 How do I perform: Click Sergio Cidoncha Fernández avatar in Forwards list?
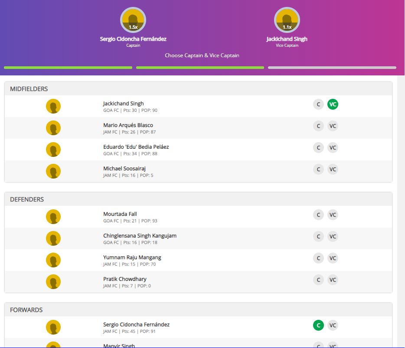53,327
